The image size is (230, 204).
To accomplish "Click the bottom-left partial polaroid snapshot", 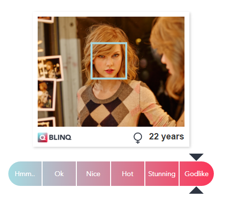I will tap(46, 122).
